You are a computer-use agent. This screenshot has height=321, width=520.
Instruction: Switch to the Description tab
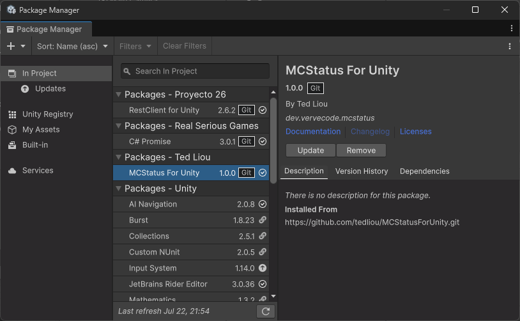click(304, 171)
